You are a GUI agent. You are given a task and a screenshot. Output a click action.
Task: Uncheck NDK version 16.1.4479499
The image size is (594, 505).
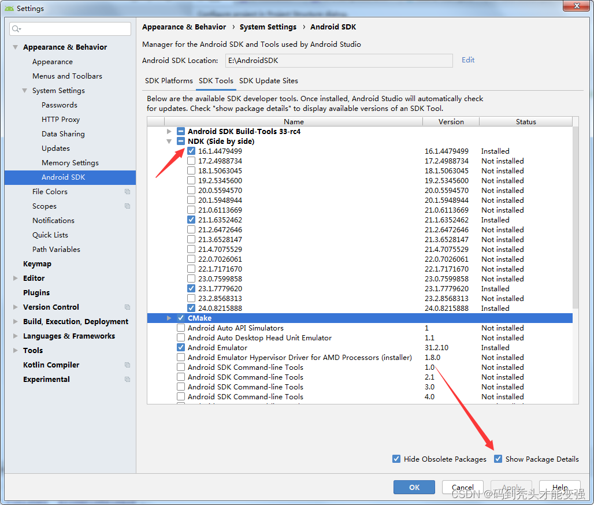191,151
